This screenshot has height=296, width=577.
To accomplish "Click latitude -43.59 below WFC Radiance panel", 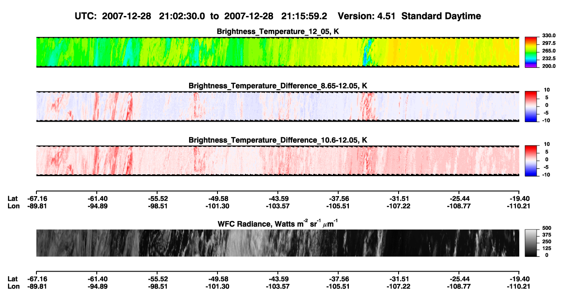I will (x=278, y=279).
